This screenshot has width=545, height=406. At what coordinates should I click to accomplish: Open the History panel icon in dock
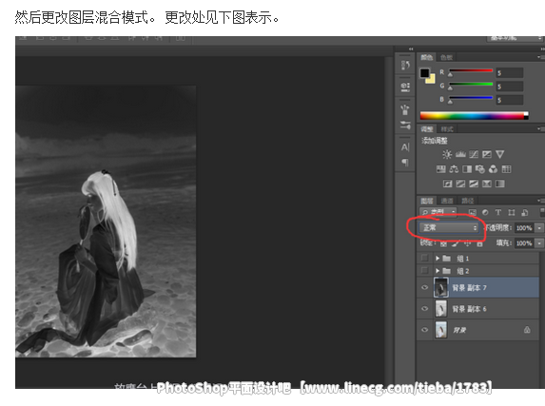tap(405, 65)
